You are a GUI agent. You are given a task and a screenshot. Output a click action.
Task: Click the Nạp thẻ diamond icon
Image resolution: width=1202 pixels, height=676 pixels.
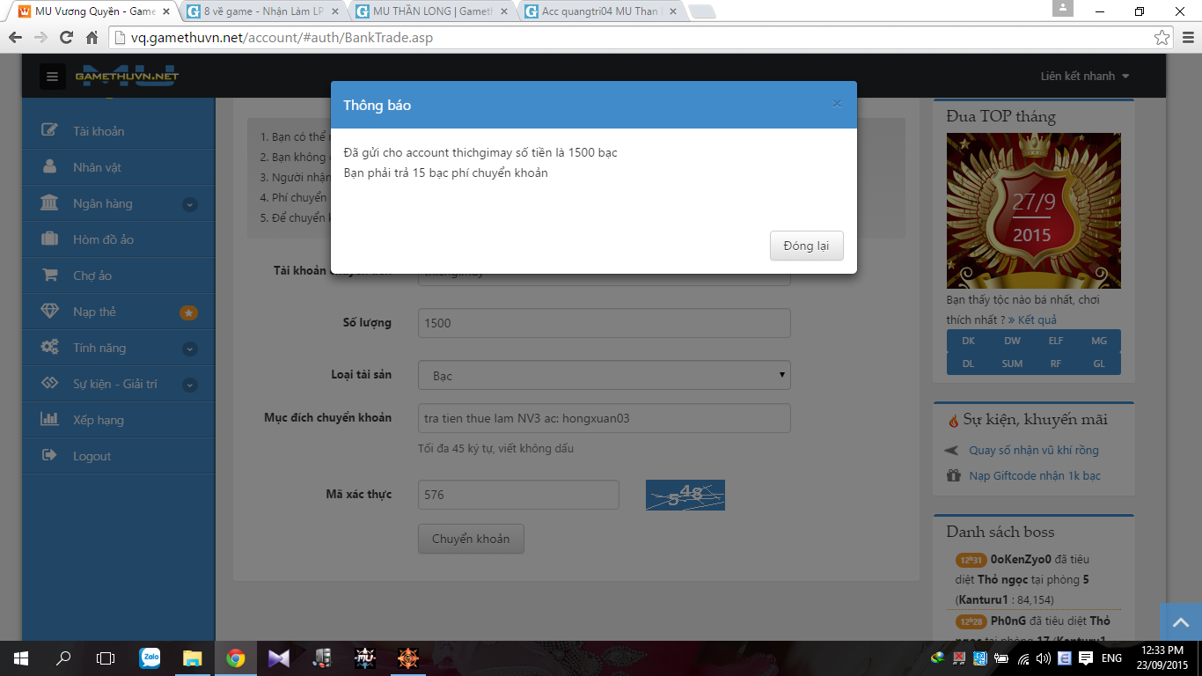pyautogui.click(x=50, y=311)
